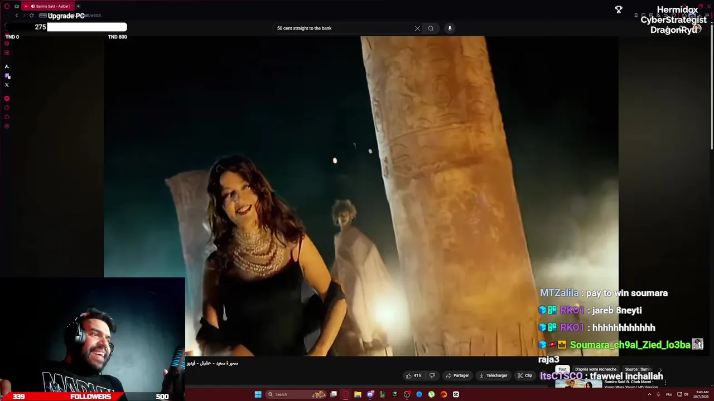The height and width of the screenshot is (401, 714).
Task: Open the volume tray icon
Action: (x=686, y=394)
